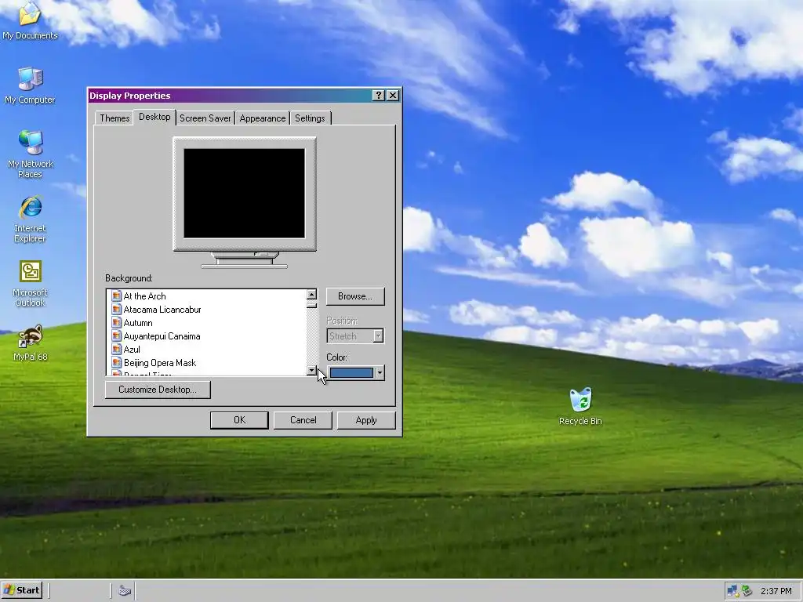The height and width of the screenshot is (602, 803).
Task: Click the icon beside At the Arch
Action: point(116,296)
